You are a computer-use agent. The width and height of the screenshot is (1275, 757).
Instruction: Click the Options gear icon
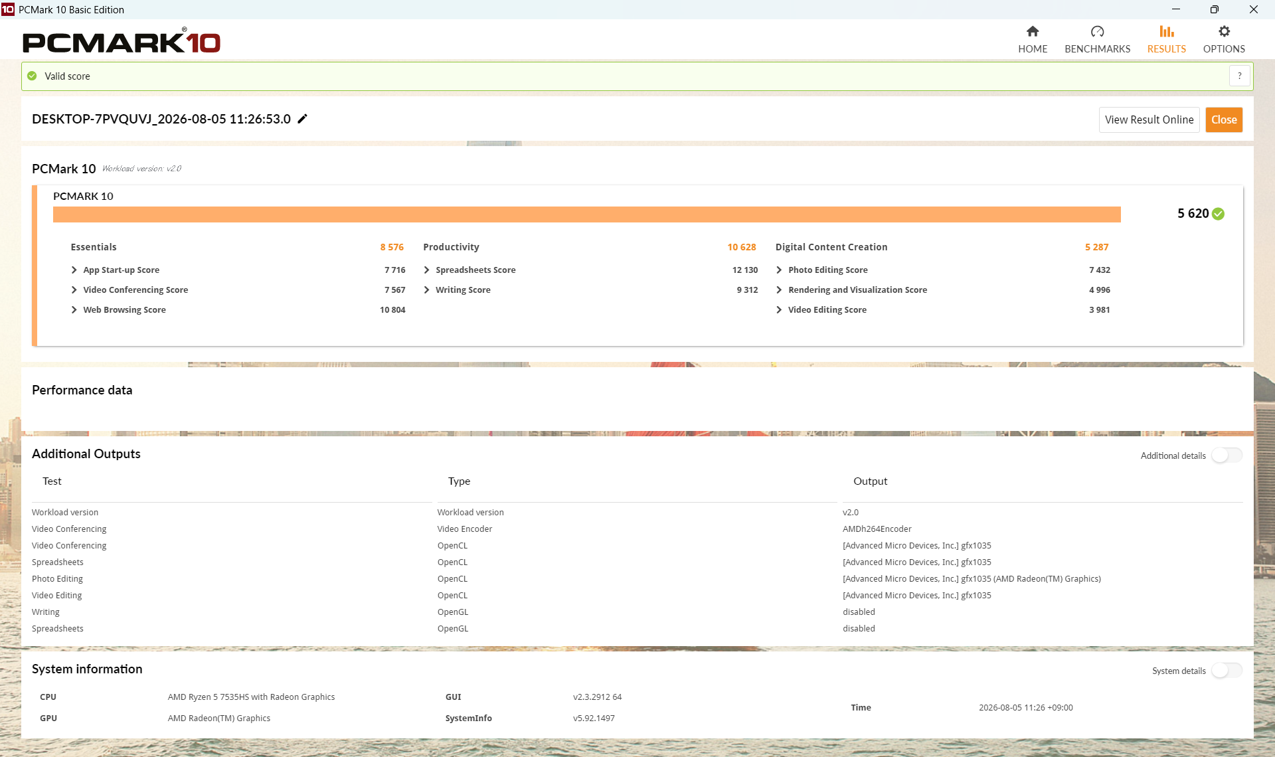[1224, 31]
